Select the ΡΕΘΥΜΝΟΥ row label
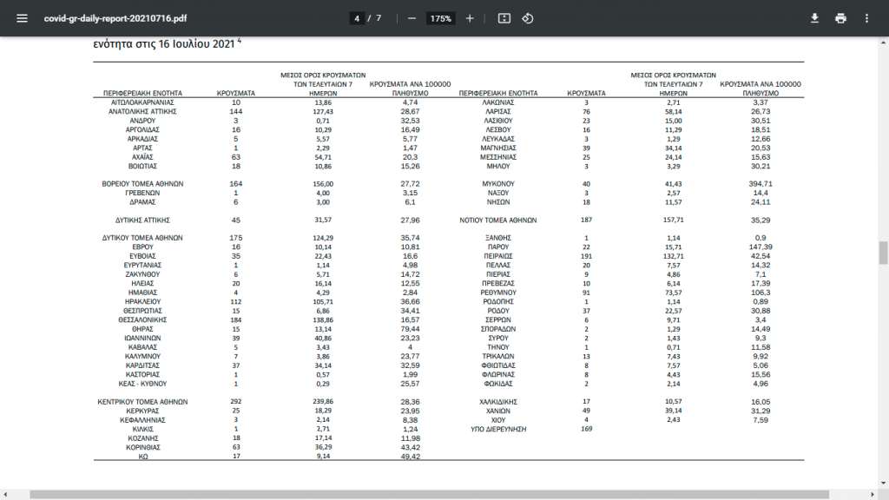This screenshot has height=500, width=889. click(497, 293)
